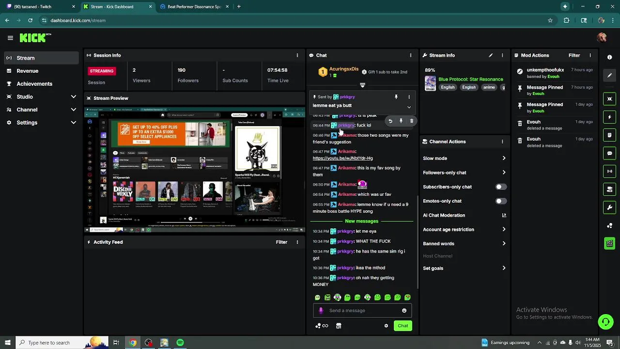This screenshot has width=620, height=349.
Task: Send message with green Chat button
Action: tap(403, 326)
